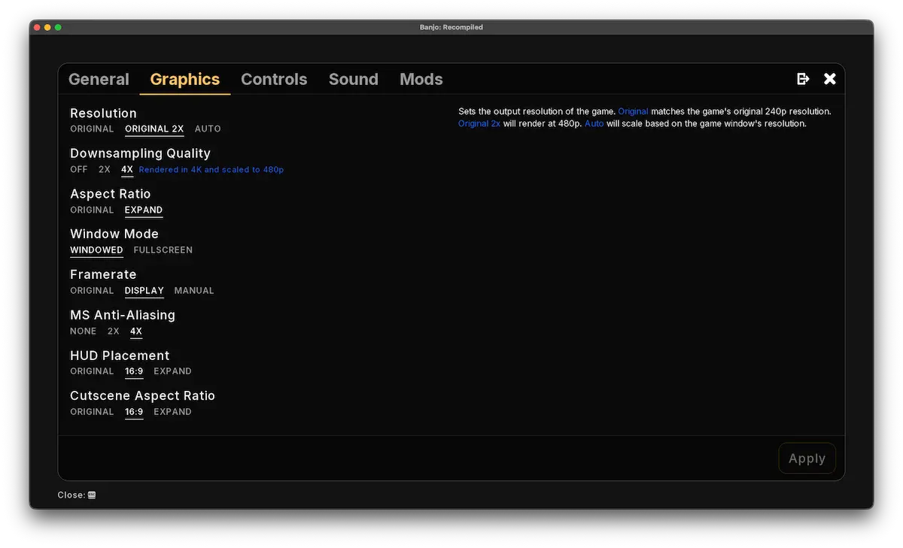The width and height of the screenshot is (903, 548).
Task: Set Framerate to Manual
Action: 193,290
